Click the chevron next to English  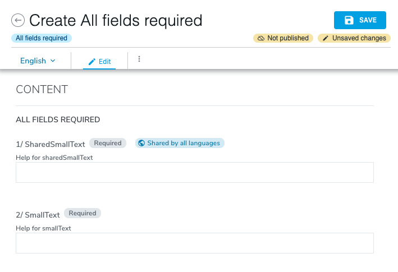coord(53,61)
